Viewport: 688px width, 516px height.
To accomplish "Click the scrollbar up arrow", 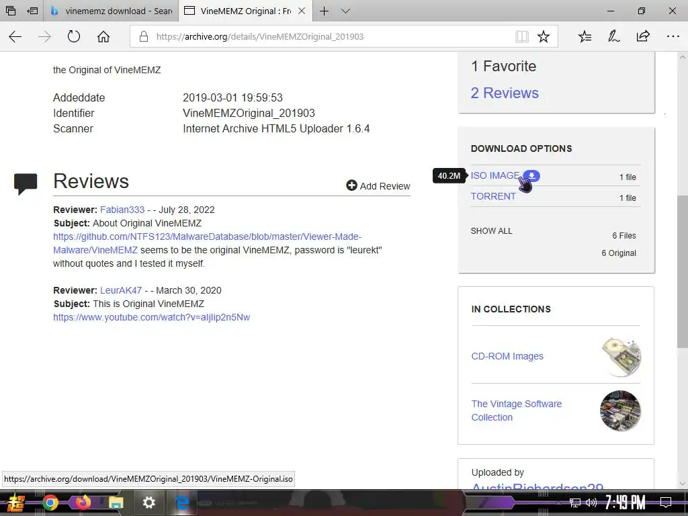I will (683, 57).
